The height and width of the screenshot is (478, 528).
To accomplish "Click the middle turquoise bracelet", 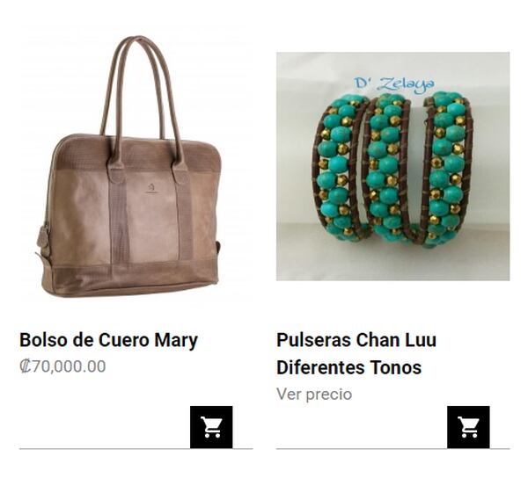I will [387, 168].
